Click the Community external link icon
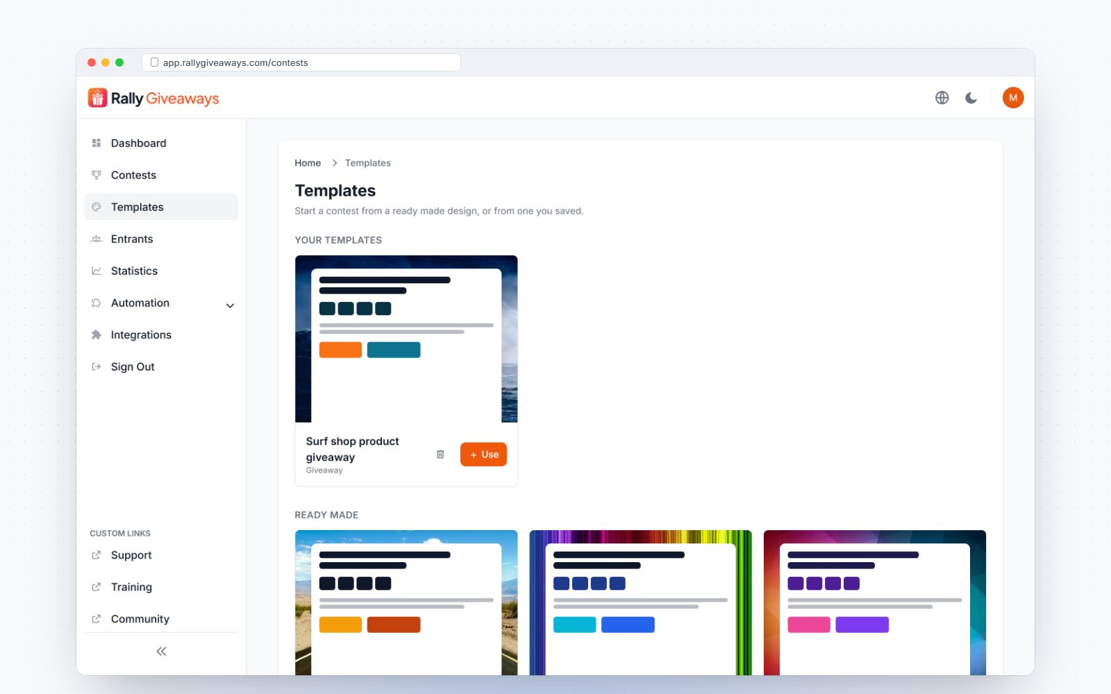 97,619
